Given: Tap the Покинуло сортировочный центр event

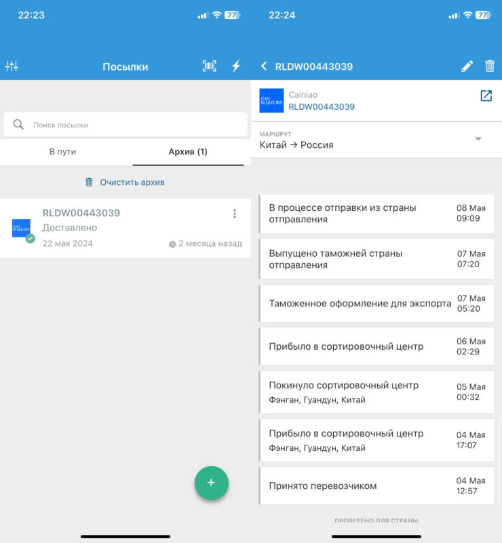Looking at the screenshot, I should pyautogui.click(x=376, y=392).
